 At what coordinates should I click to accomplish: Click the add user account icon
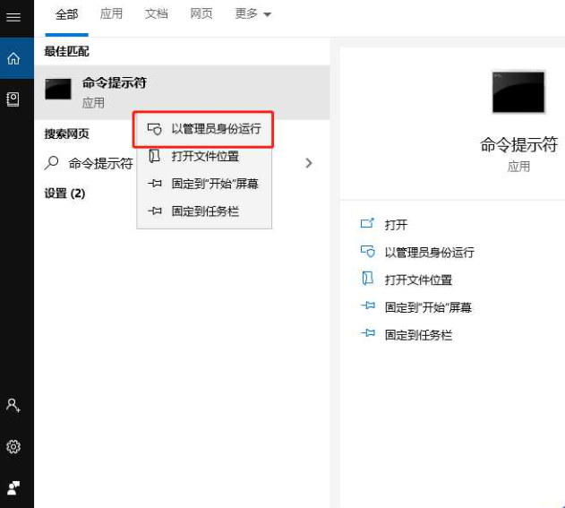pyautogui.click(x=13, y=405)
